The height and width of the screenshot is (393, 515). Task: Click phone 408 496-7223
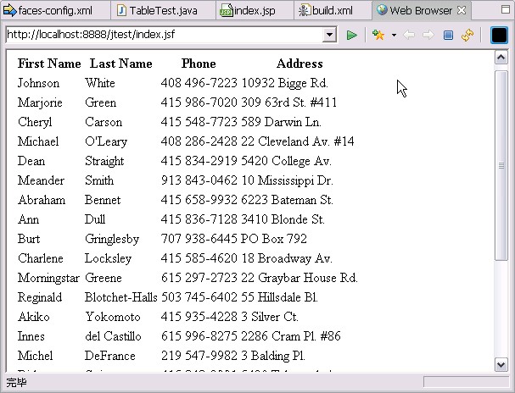[199, 83]
